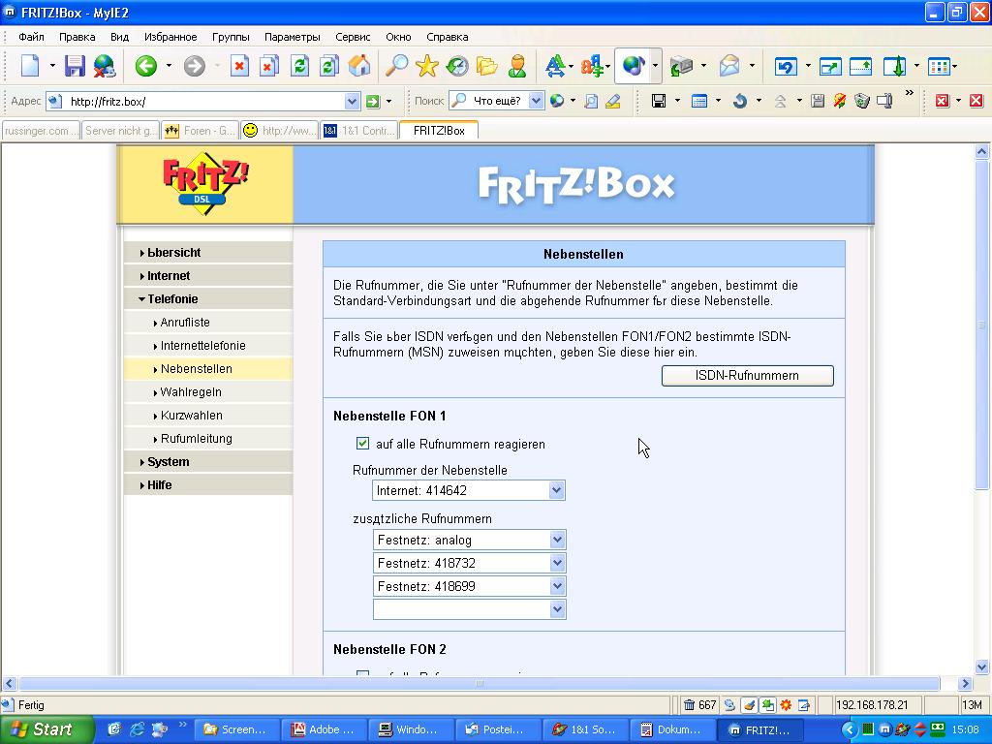Open the Файл menu
The image size is (992, 744).
coord(31,37)
